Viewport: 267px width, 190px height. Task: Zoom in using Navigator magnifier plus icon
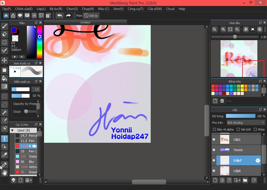pos(223,29)
